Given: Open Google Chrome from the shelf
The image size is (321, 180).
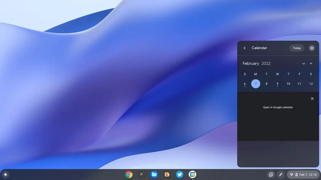Looking at the screenshot, I should tap(129, 174).
